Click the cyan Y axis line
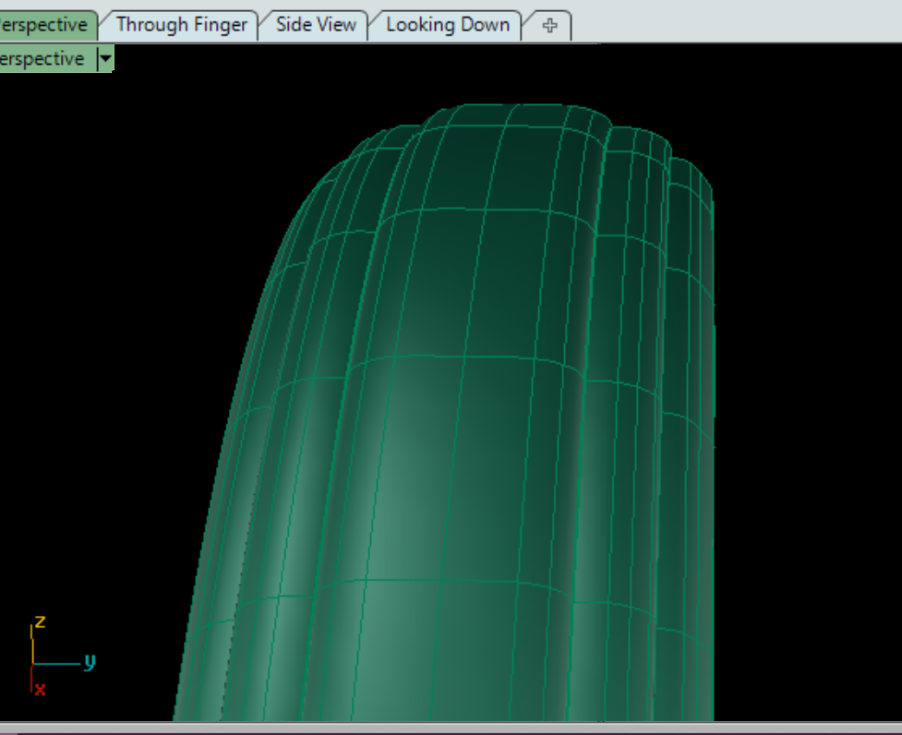 point(56,664)
